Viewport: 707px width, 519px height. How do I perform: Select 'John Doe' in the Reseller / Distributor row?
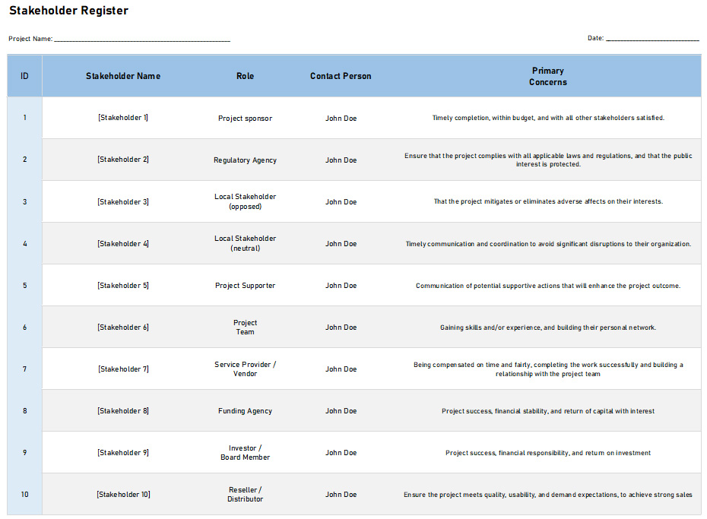tap(341, 495)
